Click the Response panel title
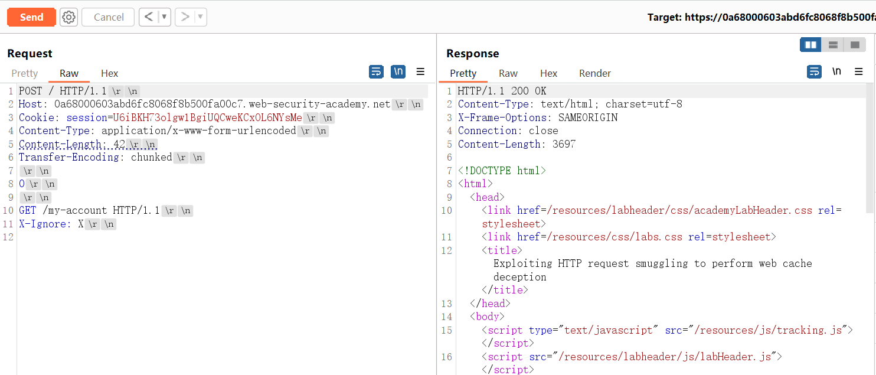The image size is (876, 375). [473, 53]
